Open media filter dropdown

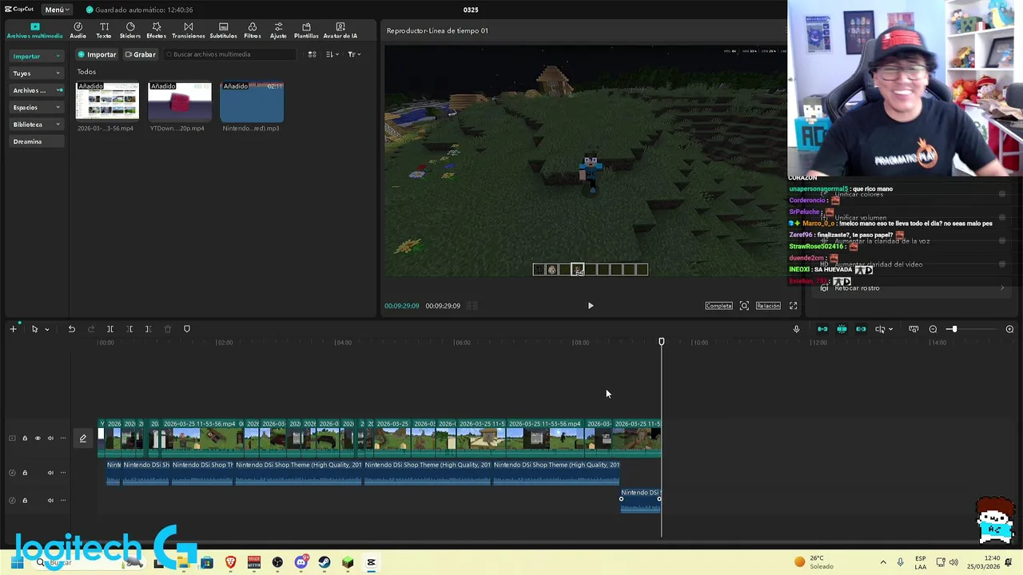(x=354, y=54)
